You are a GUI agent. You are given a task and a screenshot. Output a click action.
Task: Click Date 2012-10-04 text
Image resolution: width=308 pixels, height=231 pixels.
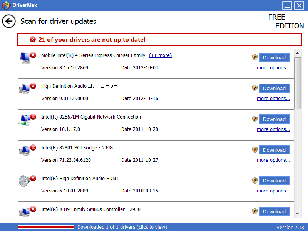tap(140, 68)
